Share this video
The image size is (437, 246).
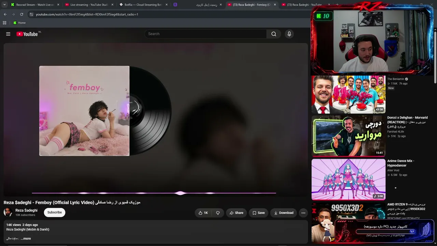point(236,213)
